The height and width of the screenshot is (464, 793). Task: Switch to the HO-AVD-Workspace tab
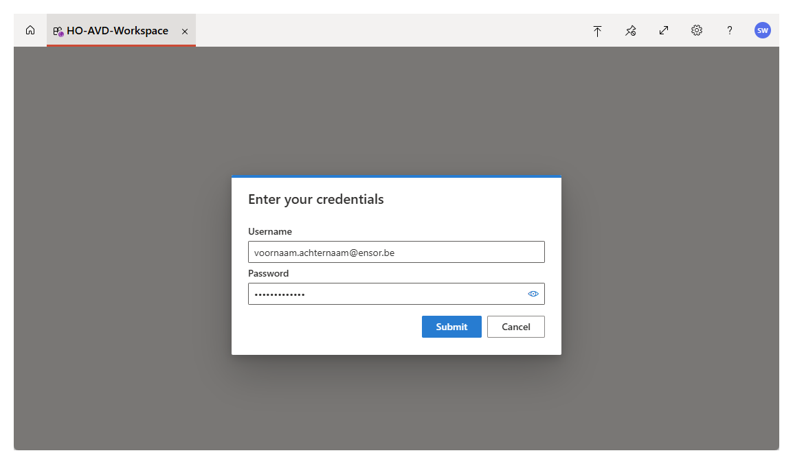click(117, 31)
